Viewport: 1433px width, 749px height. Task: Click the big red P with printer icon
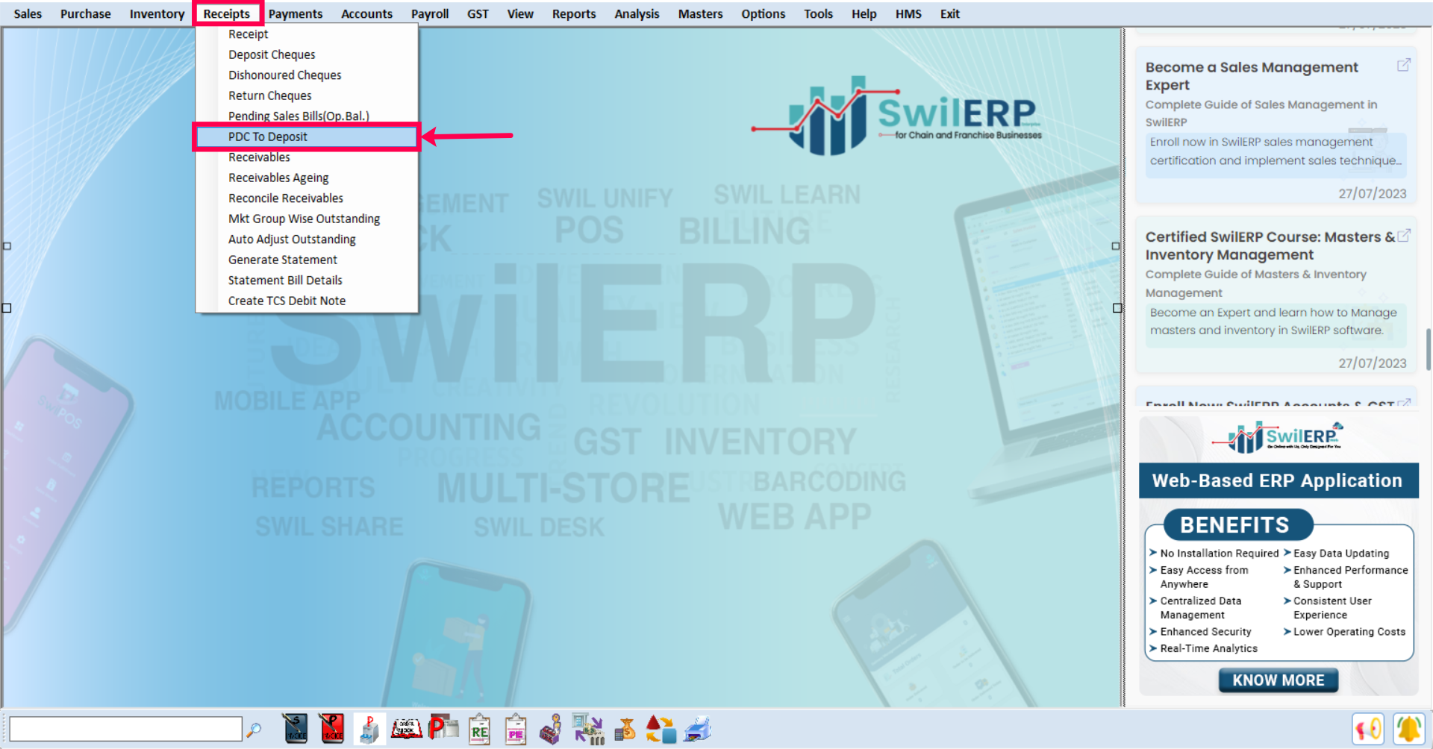(443, 727)
